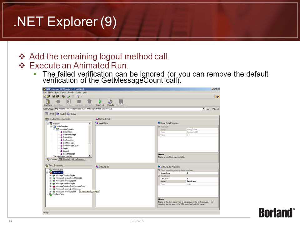Select the Logout method in Loaded Components

coord(66,151)
